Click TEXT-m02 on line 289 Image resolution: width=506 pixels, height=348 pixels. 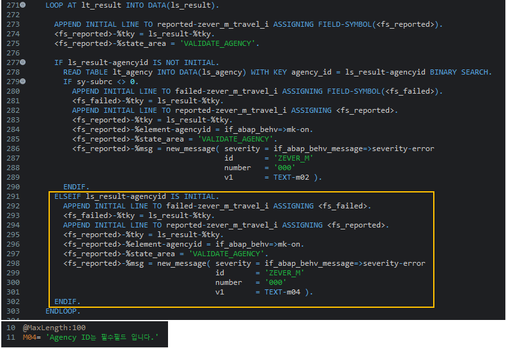coord(291,177)
